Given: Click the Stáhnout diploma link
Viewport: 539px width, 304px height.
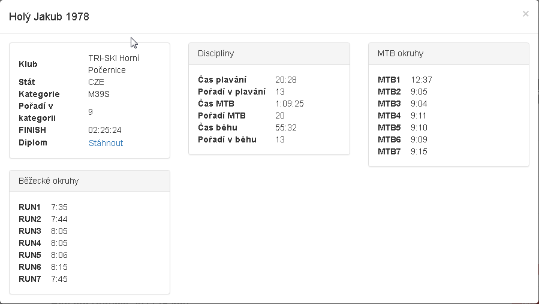Looking at the screenshot, I should 106,143.
